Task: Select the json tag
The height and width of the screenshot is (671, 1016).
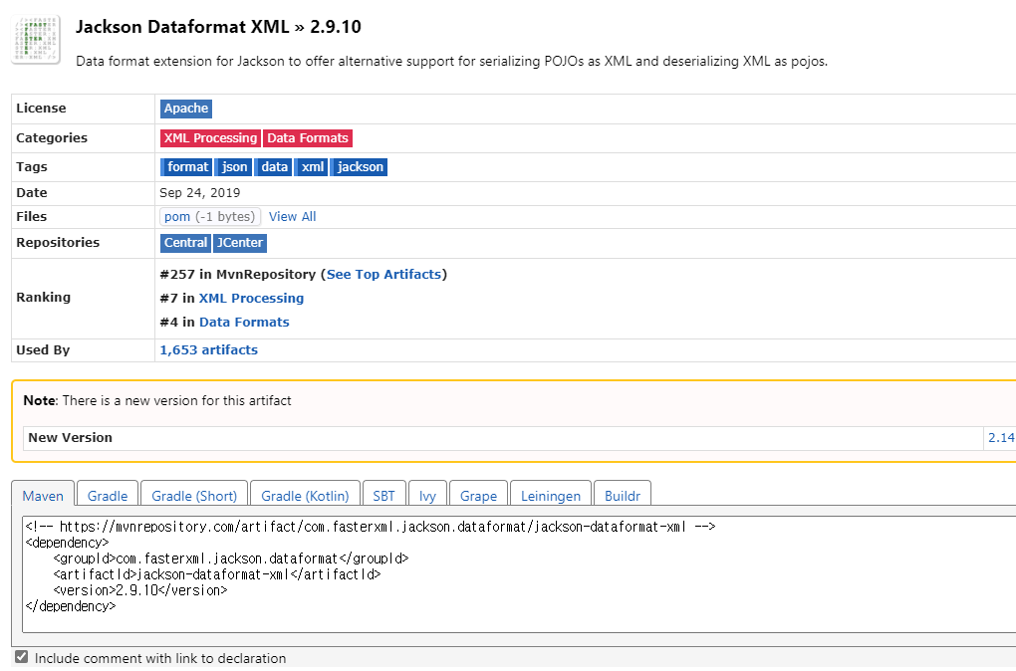Action: pos(233,167)
